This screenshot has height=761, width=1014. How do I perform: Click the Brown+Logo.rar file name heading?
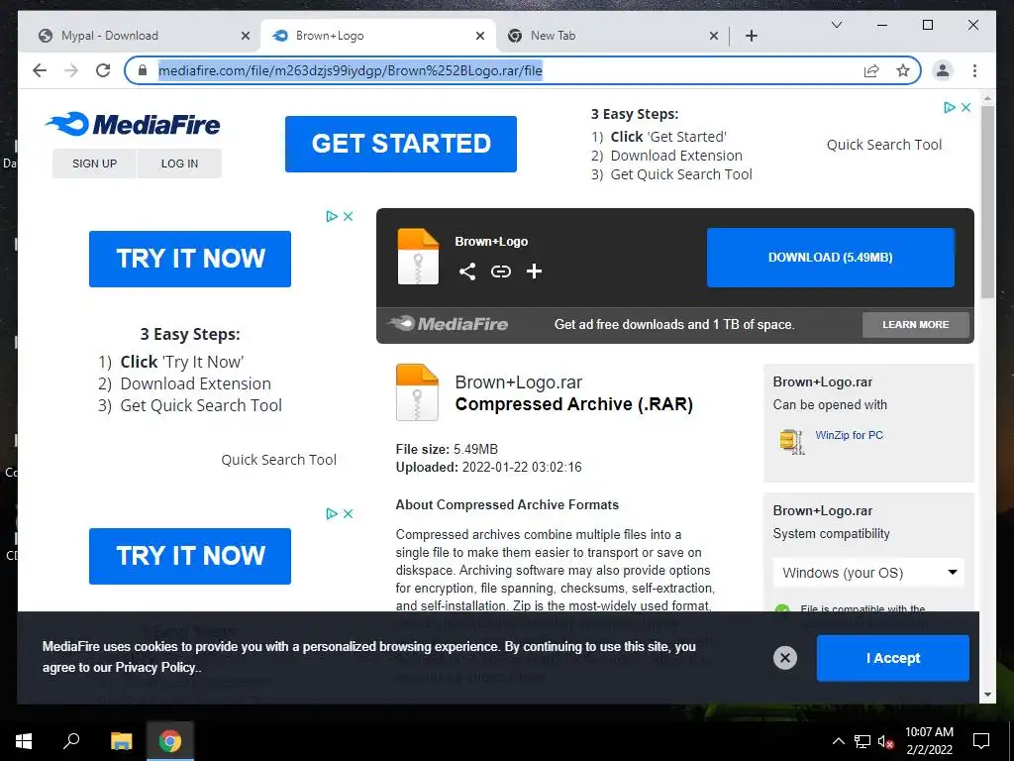tap(519, 382)
